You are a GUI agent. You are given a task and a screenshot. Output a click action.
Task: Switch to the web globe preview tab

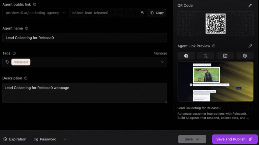[186, 56]
